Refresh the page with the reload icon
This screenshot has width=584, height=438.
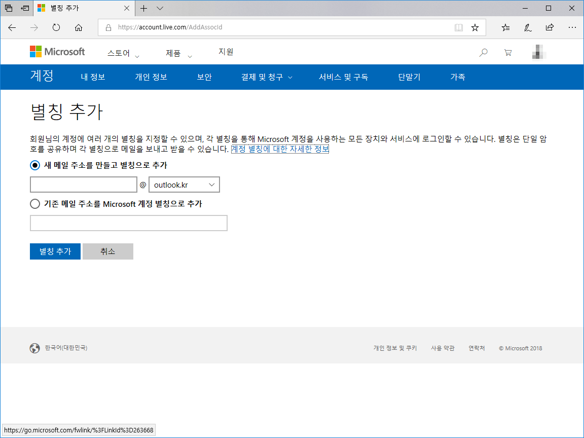[x=56, y=27]
